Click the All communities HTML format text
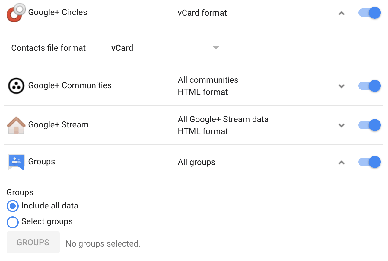The height and width of the screenshot is (261, 388). click(x=208, y=86)
